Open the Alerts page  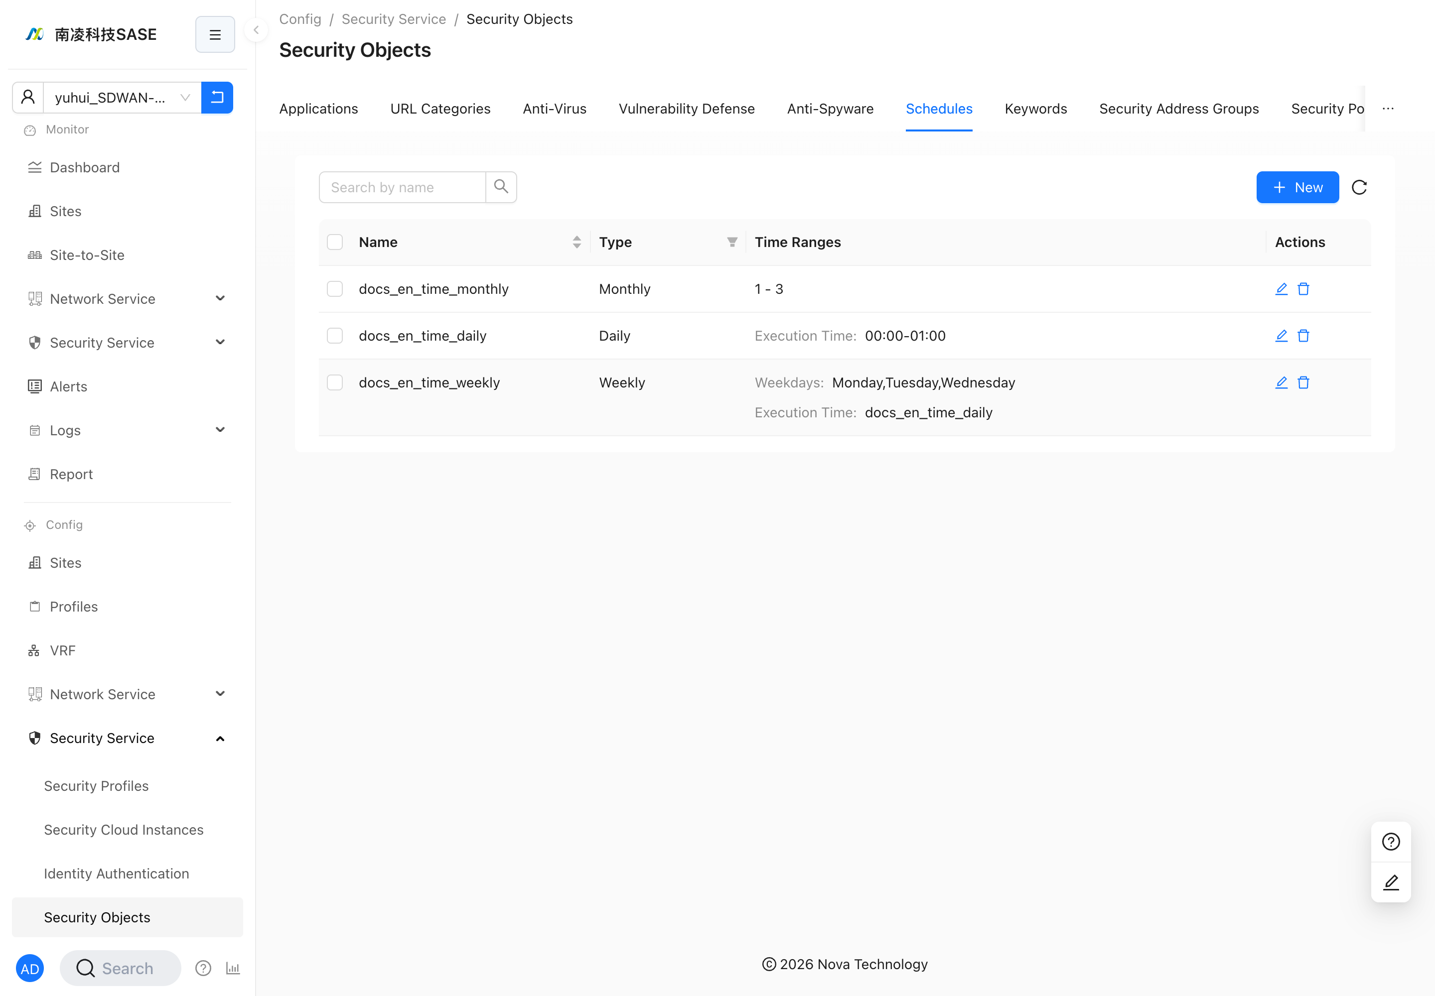[x=128, y=386]
